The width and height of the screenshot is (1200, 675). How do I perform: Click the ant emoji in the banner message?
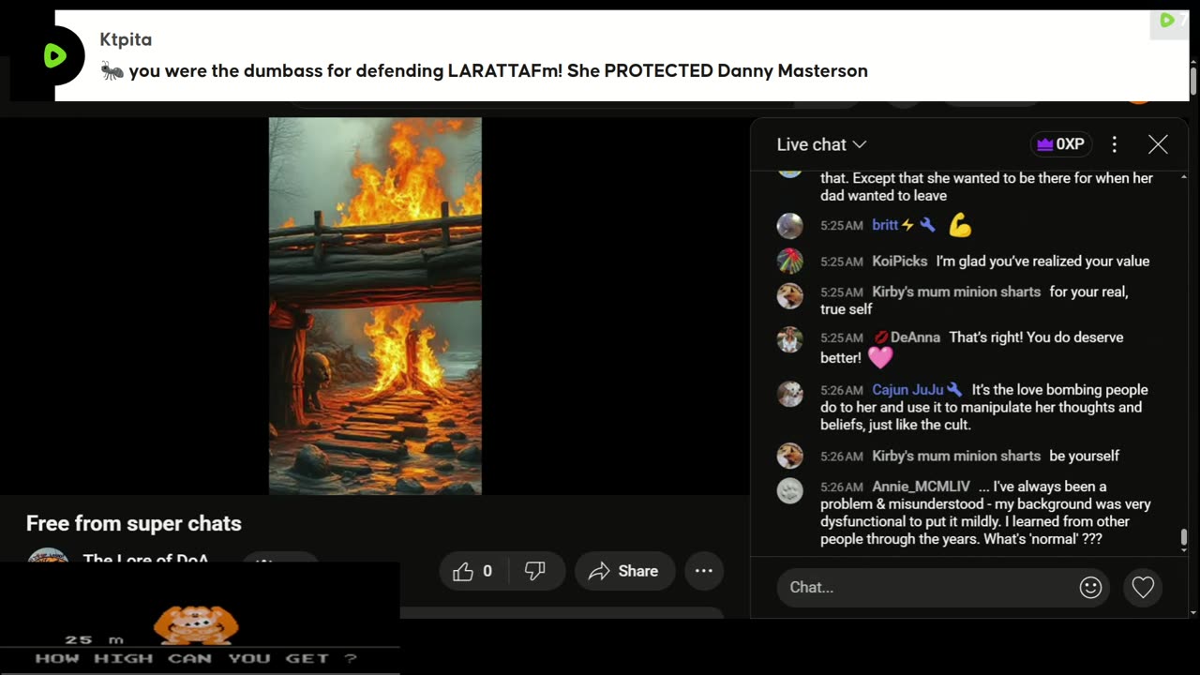coord(112,70)
